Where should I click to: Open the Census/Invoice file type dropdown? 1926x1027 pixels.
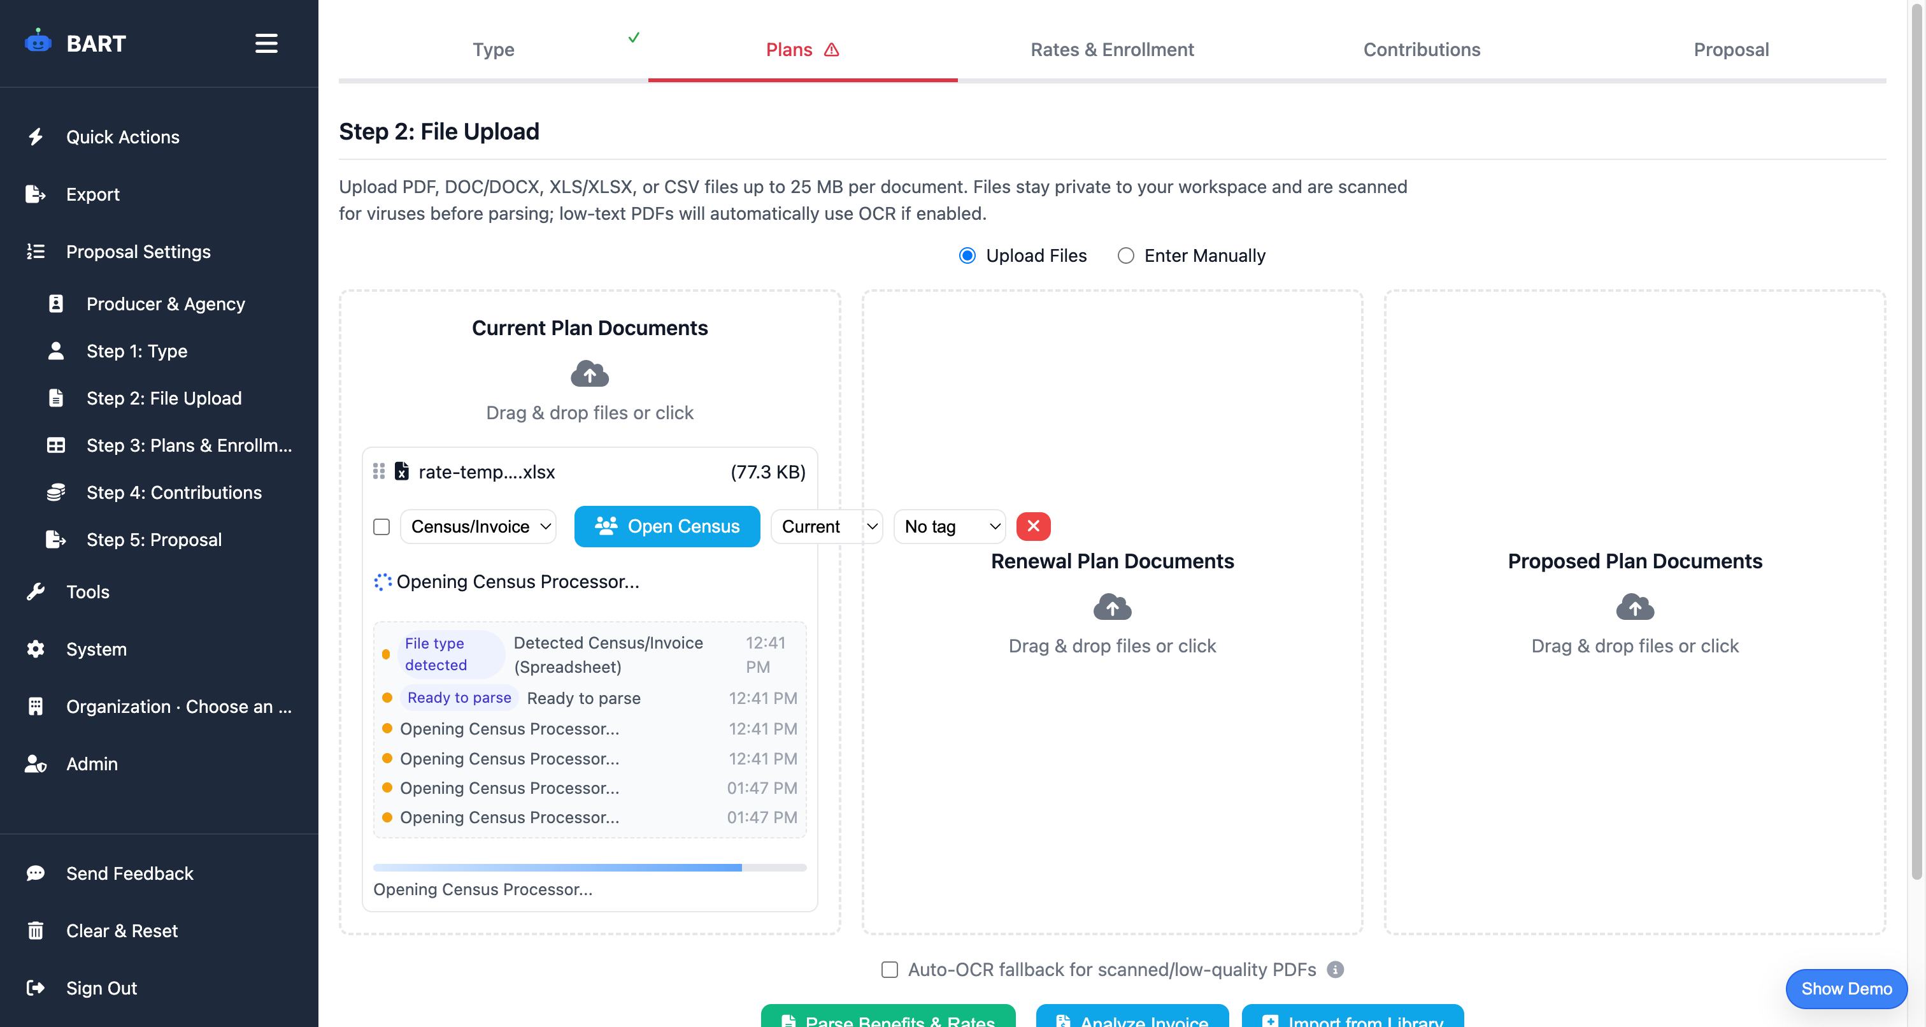pos(478,526)
